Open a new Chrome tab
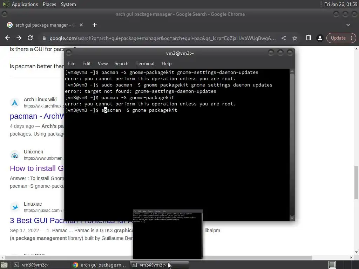The height and width of the screenshot is (269, 359). click(x=95, y=25)
